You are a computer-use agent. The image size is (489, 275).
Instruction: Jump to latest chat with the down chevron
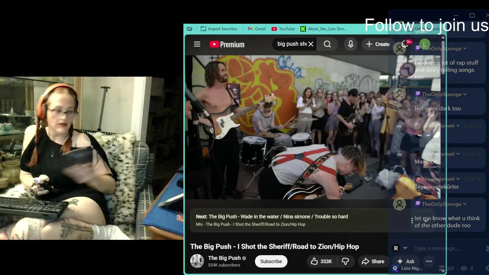[426, 220]
